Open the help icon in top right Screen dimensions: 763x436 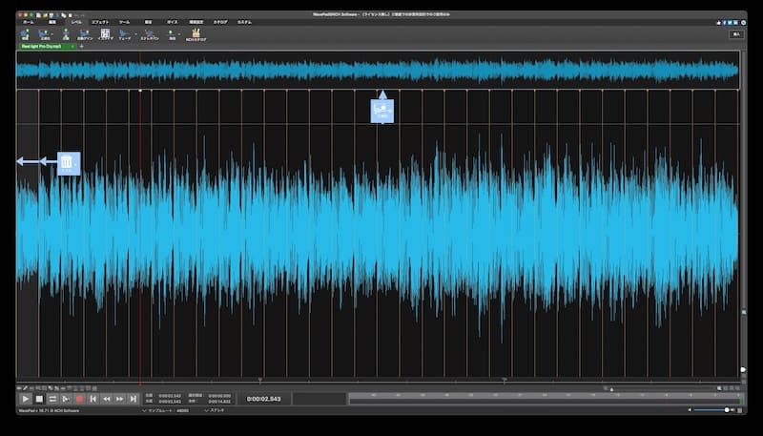pos(743,22)
